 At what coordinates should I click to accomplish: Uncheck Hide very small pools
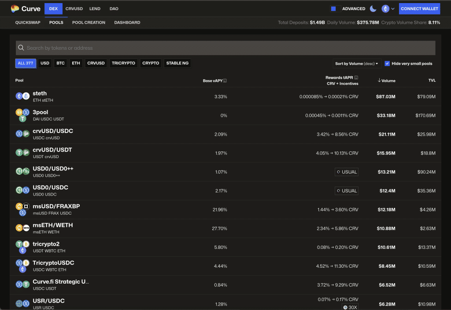(x=387, y=63)
